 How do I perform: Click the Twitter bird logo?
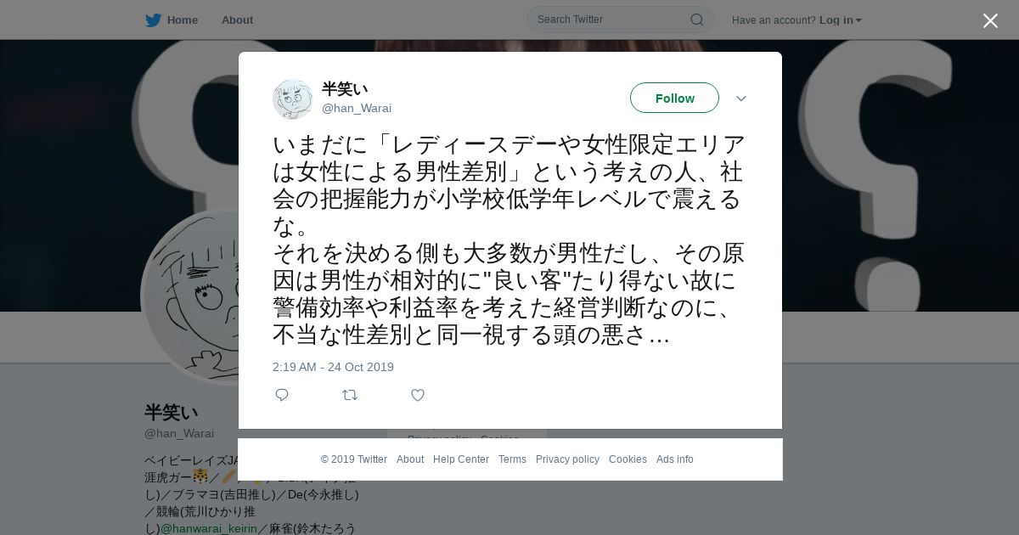153,20
